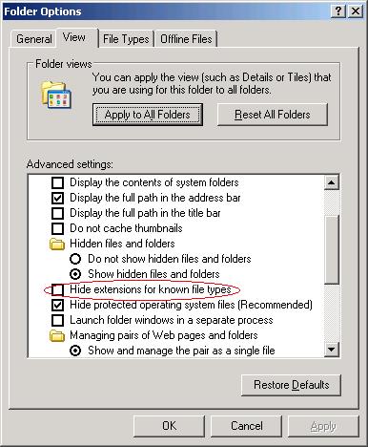
Task: Click the Folder views folder icon
Action: (56, 95)
